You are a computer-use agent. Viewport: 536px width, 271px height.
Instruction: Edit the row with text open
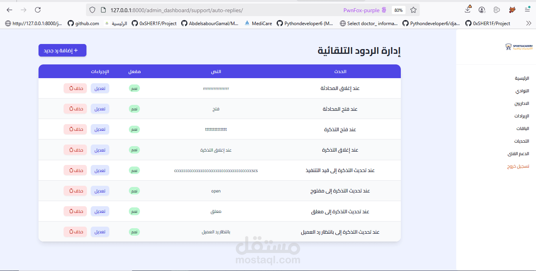(100, 190)
